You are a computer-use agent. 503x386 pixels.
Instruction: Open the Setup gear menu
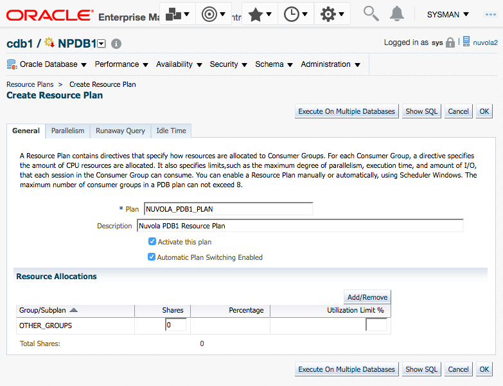click(x=332, y=14)
